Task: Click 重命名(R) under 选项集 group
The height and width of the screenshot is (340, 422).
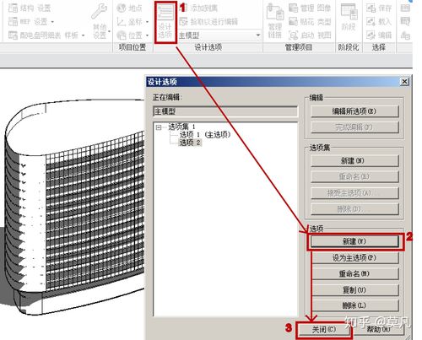Action: [x=354, y=177]
